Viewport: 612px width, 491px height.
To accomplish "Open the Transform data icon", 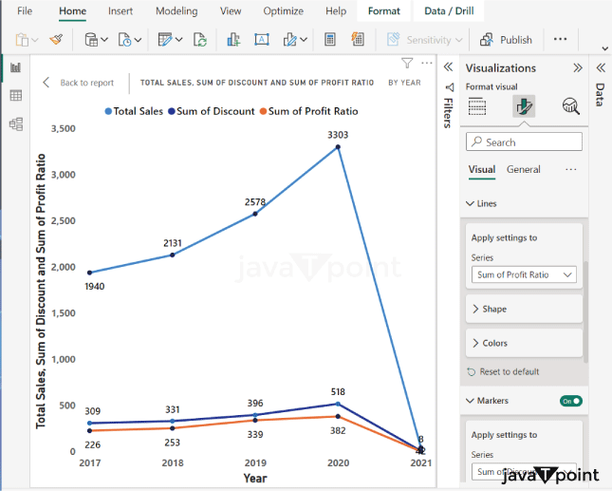I will click(165, 40).
